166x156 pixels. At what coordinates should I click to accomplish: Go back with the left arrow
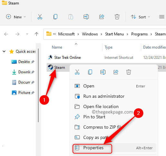[x=6, y=34]
